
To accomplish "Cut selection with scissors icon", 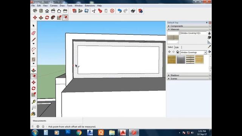I will pyautogui.click(x=94, y=11).
